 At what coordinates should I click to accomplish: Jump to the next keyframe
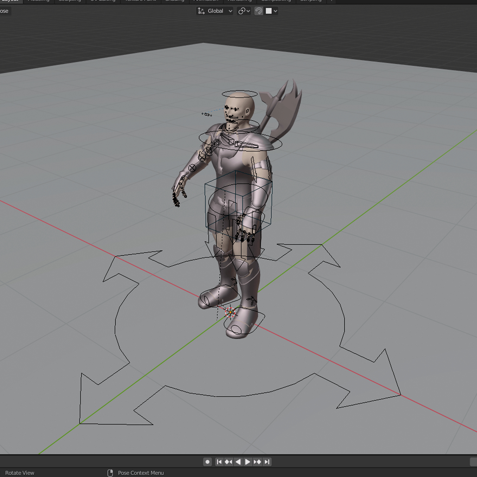point(257,462)
